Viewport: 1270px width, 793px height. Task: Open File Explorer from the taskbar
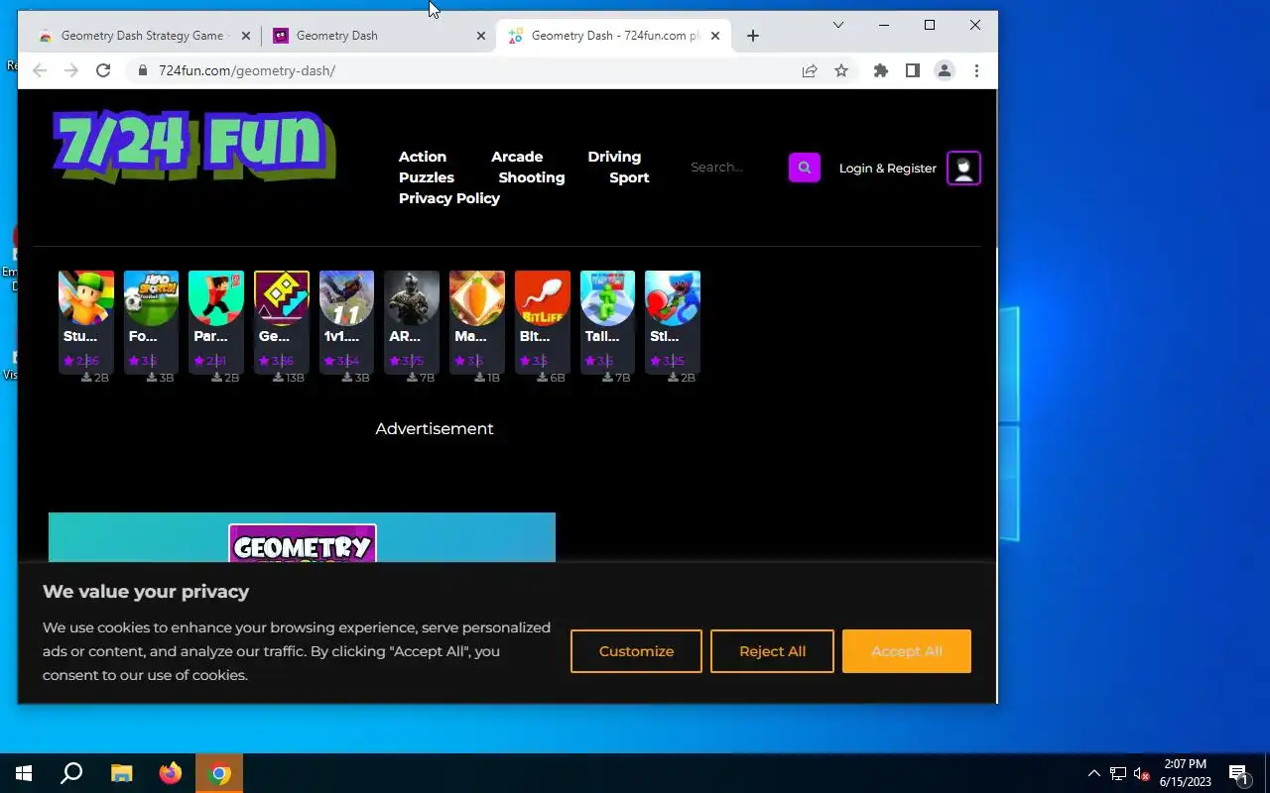coord(121,773)
